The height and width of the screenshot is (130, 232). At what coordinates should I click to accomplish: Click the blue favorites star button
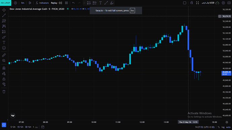click(x=4, y=125)
